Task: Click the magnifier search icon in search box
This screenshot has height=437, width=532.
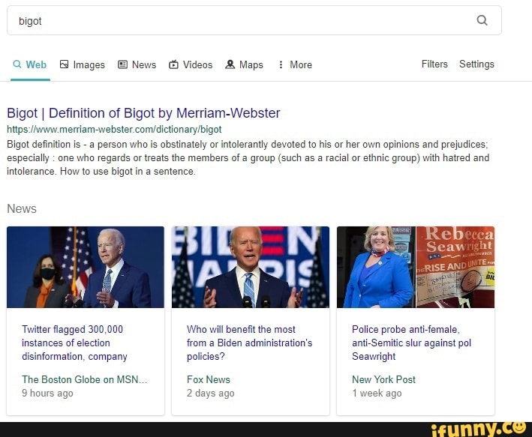Action: (482, 20)
